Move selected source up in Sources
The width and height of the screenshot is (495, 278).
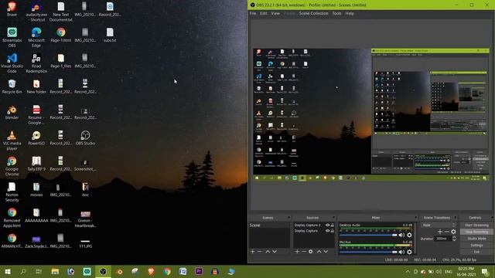click(x=319, y=252)
